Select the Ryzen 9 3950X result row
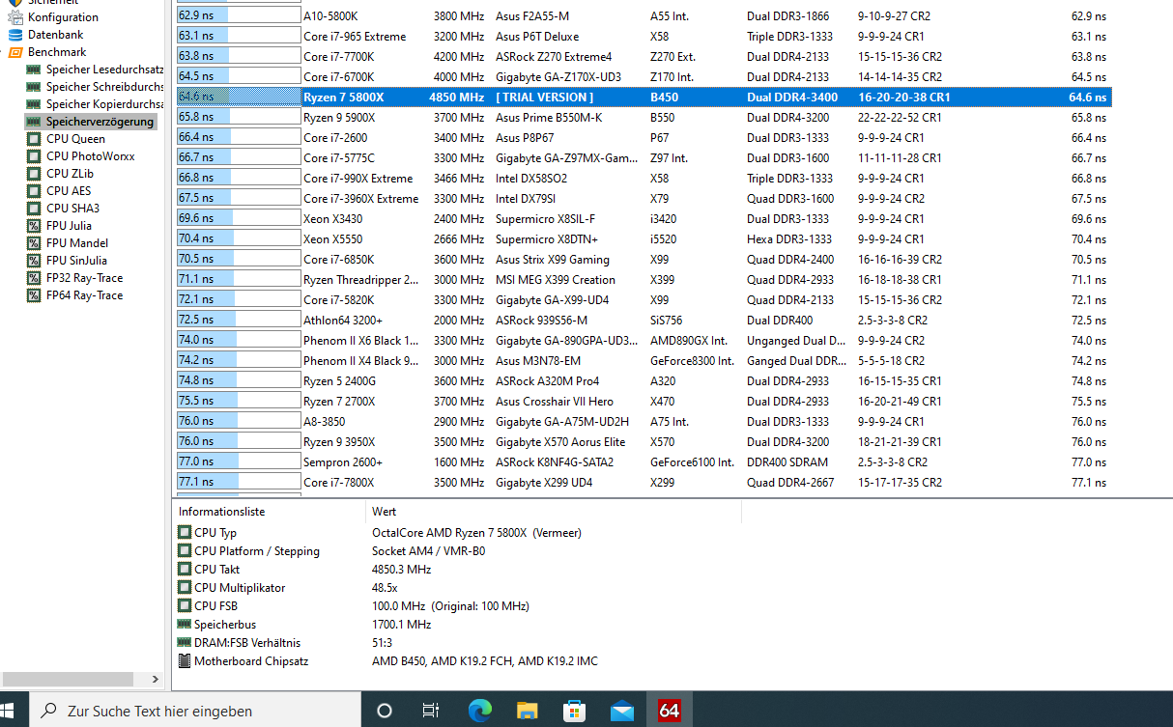This screenshot has width=1173, height=727. (x=644, y=442)
